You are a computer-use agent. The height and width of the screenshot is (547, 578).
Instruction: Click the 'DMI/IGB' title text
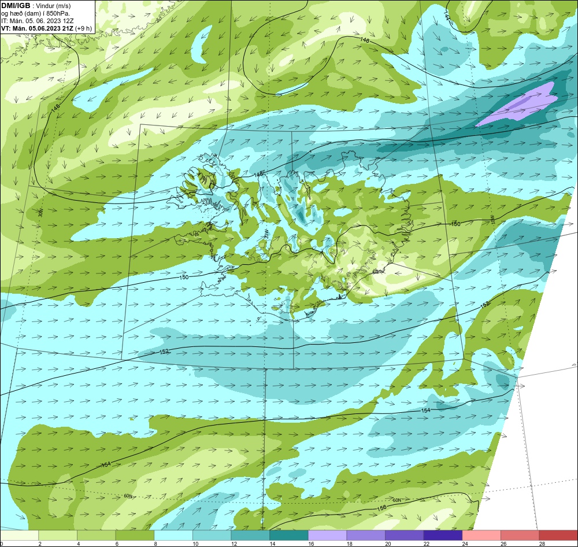pos(16,6)
